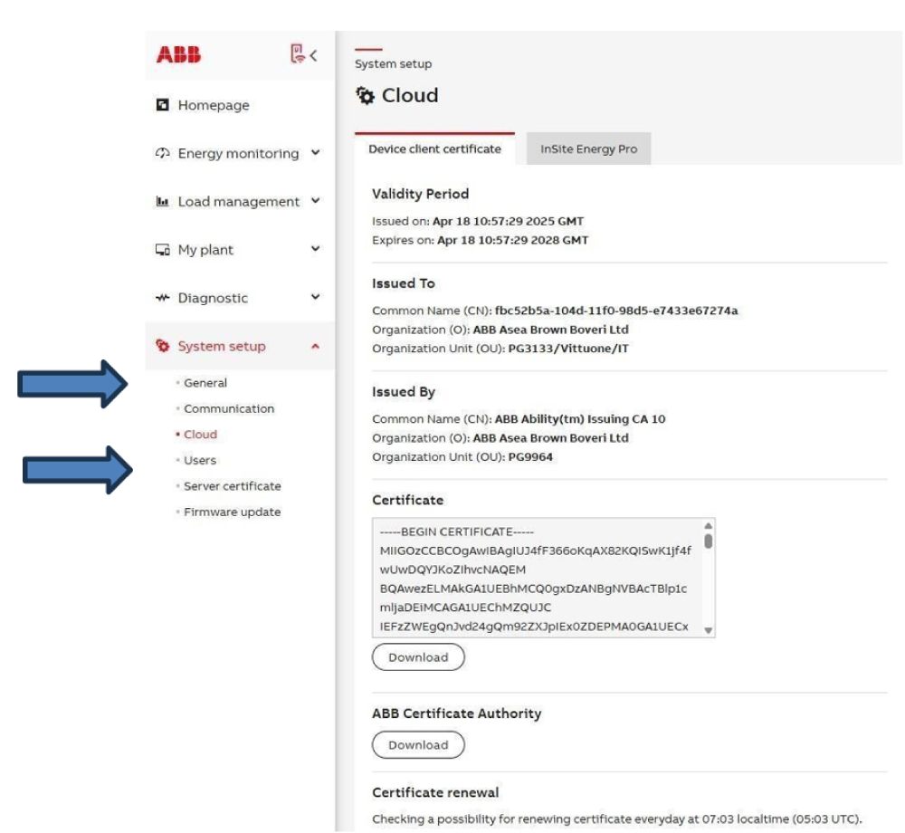This screenshot has width=905, height=833.
Task: Download the ABB Certificate Authority
Action: coord(418,745)
